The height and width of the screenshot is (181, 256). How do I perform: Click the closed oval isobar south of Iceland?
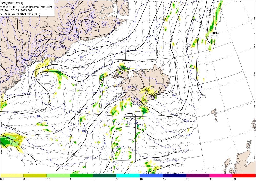point(130,116)
